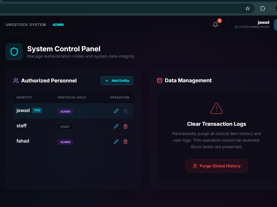The image size is (277, 207).
Task: Click the ADMIN role badge in fahad's row
Action: pos(65,142)
